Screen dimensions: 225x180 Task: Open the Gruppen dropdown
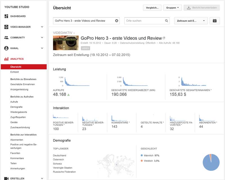pos(172,8)
